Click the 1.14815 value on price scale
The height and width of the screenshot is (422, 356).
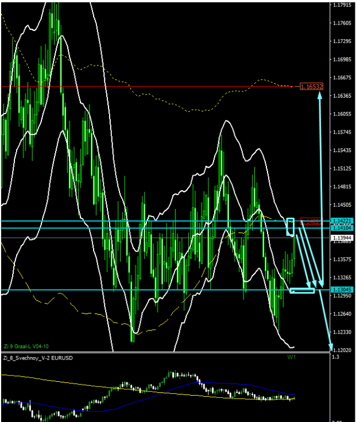coord(342,187)
